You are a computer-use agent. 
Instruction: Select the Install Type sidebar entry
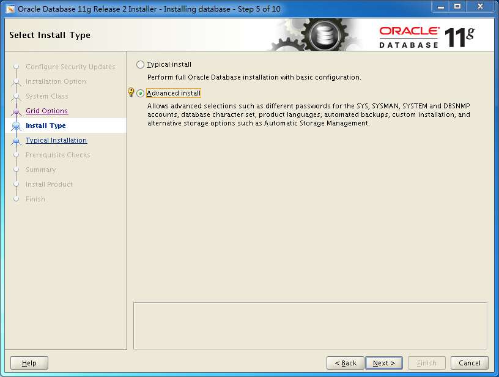pyautogui.click(x=44, y=125)
